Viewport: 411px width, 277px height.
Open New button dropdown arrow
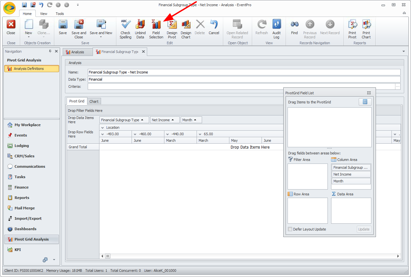click(29, 37)
